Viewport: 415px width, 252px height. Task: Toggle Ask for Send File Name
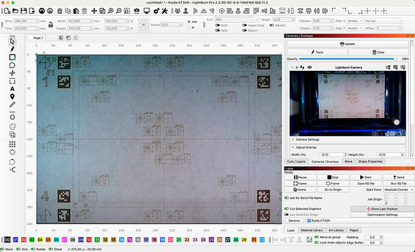[286, 198]
